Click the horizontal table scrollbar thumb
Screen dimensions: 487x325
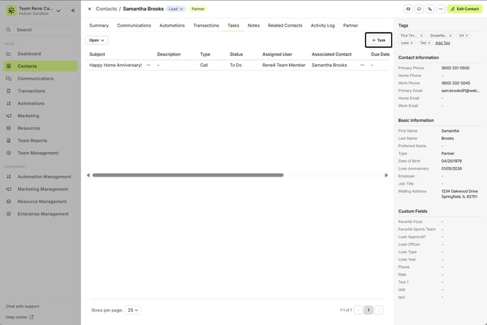188,175
